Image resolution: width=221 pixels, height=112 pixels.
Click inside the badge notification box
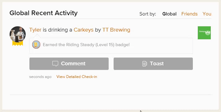[111, 46]
